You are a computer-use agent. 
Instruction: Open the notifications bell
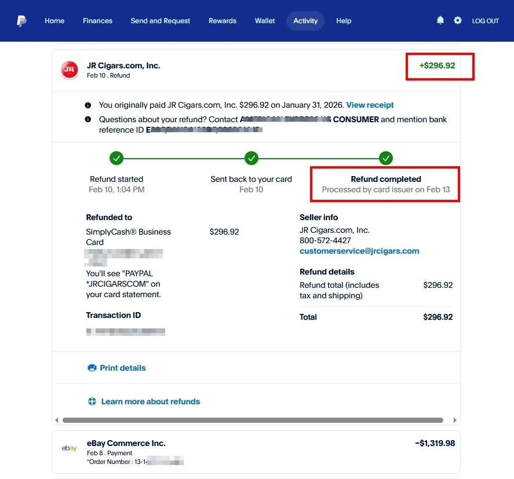click(440, 20)
